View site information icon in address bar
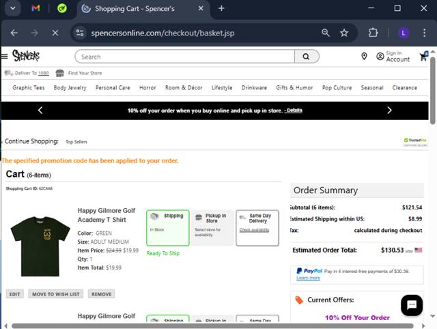Screen dimensions: 437x329 point(80,33)
